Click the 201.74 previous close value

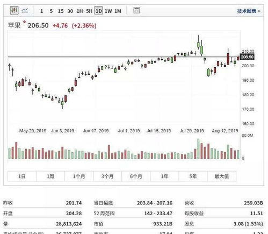click(74, 203)
